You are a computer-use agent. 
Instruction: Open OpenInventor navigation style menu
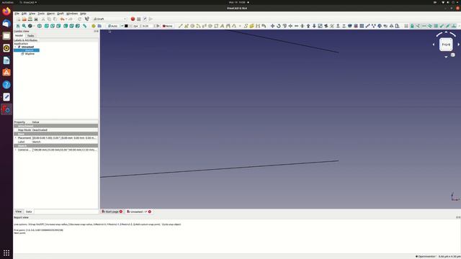coord(426,256)
